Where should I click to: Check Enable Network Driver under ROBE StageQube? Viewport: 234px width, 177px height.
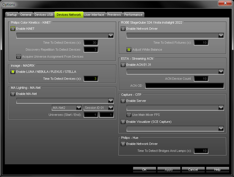pos(123,29)
